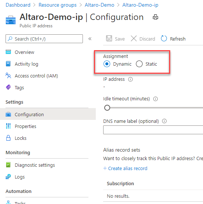Click the Subscription column header
This screenshot has height=204, width=203.
pyautogui.click(x=120, y=183)
